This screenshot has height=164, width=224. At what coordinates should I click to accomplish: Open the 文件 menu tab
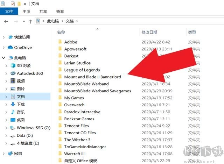coord(9,11)
